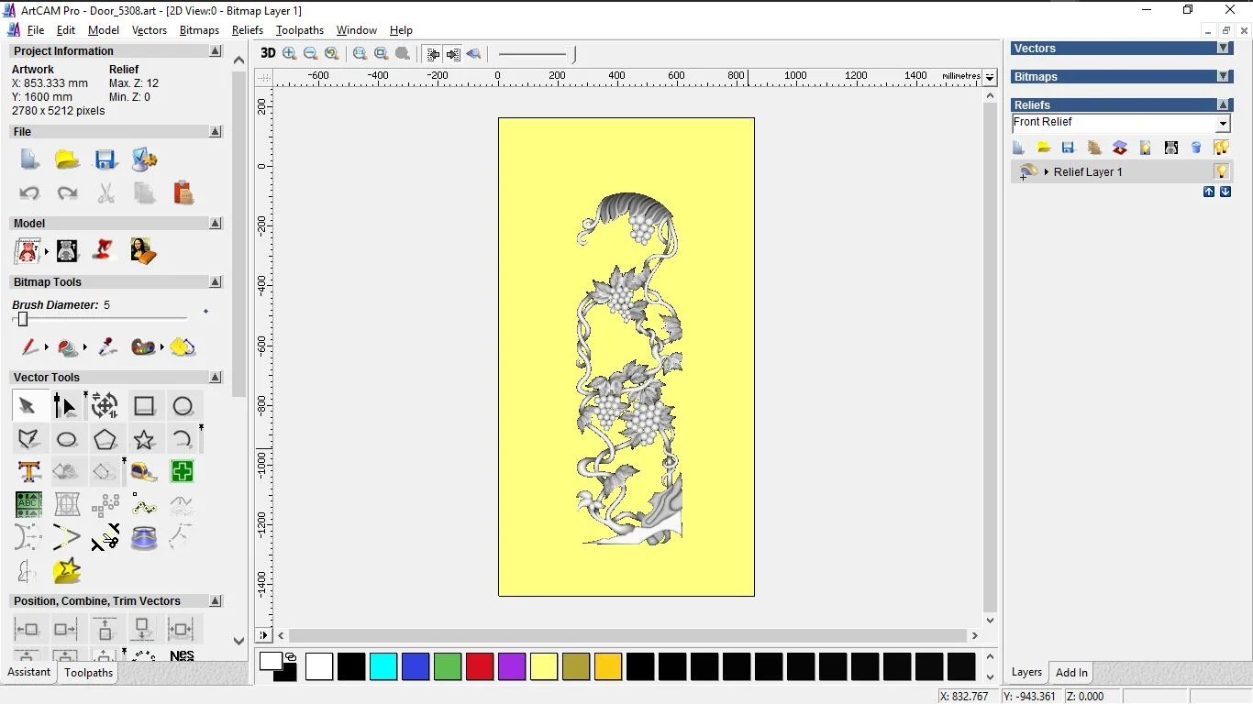Click the Save file icon in File panel
Viewport: 1253px width, 704px height.
coord(105,159)
